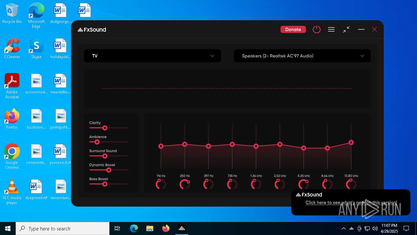Click the FxSound logo in title bar
This screenshot has width=417, height=235.
point(92,30)
